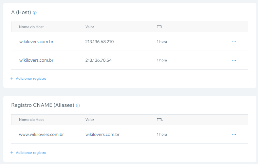Select the 213.136.68.210 IP value

100,42
